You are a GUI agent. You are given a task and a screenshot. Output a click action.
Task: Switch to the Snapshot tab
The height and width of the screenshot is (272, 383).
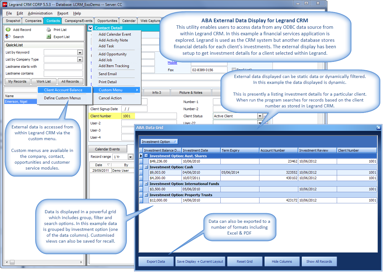point(13,21)
